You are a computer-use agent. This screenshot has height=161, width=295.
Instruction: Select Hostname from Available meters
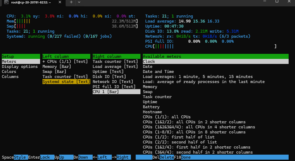coord(152,112)
